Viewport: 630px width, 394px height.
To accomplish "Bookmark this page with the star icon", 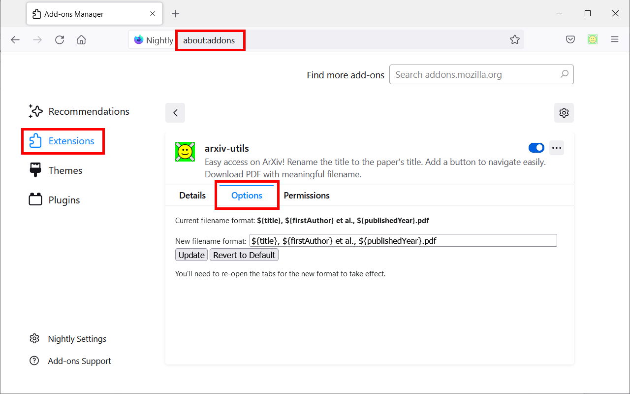I will tap(515, 40).
